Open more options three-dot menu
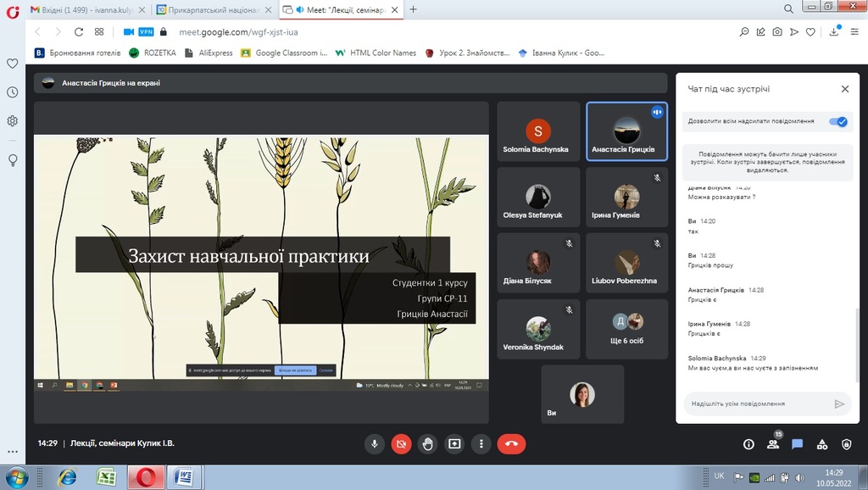868x490 pixels. (481, 443)
